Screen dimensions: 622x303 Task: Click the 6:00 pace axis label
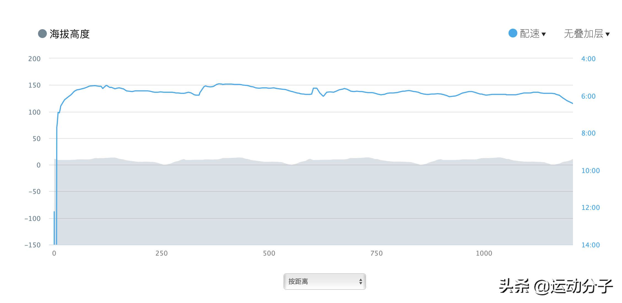pyautogui.click(x=588, y=96)
